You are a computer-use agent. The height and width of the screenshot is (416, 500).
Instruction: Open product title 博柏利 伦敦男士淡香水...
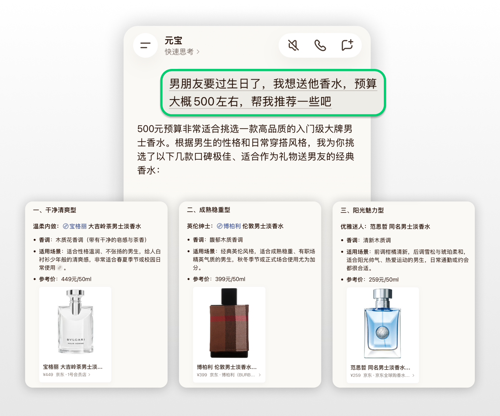point(227,367)
